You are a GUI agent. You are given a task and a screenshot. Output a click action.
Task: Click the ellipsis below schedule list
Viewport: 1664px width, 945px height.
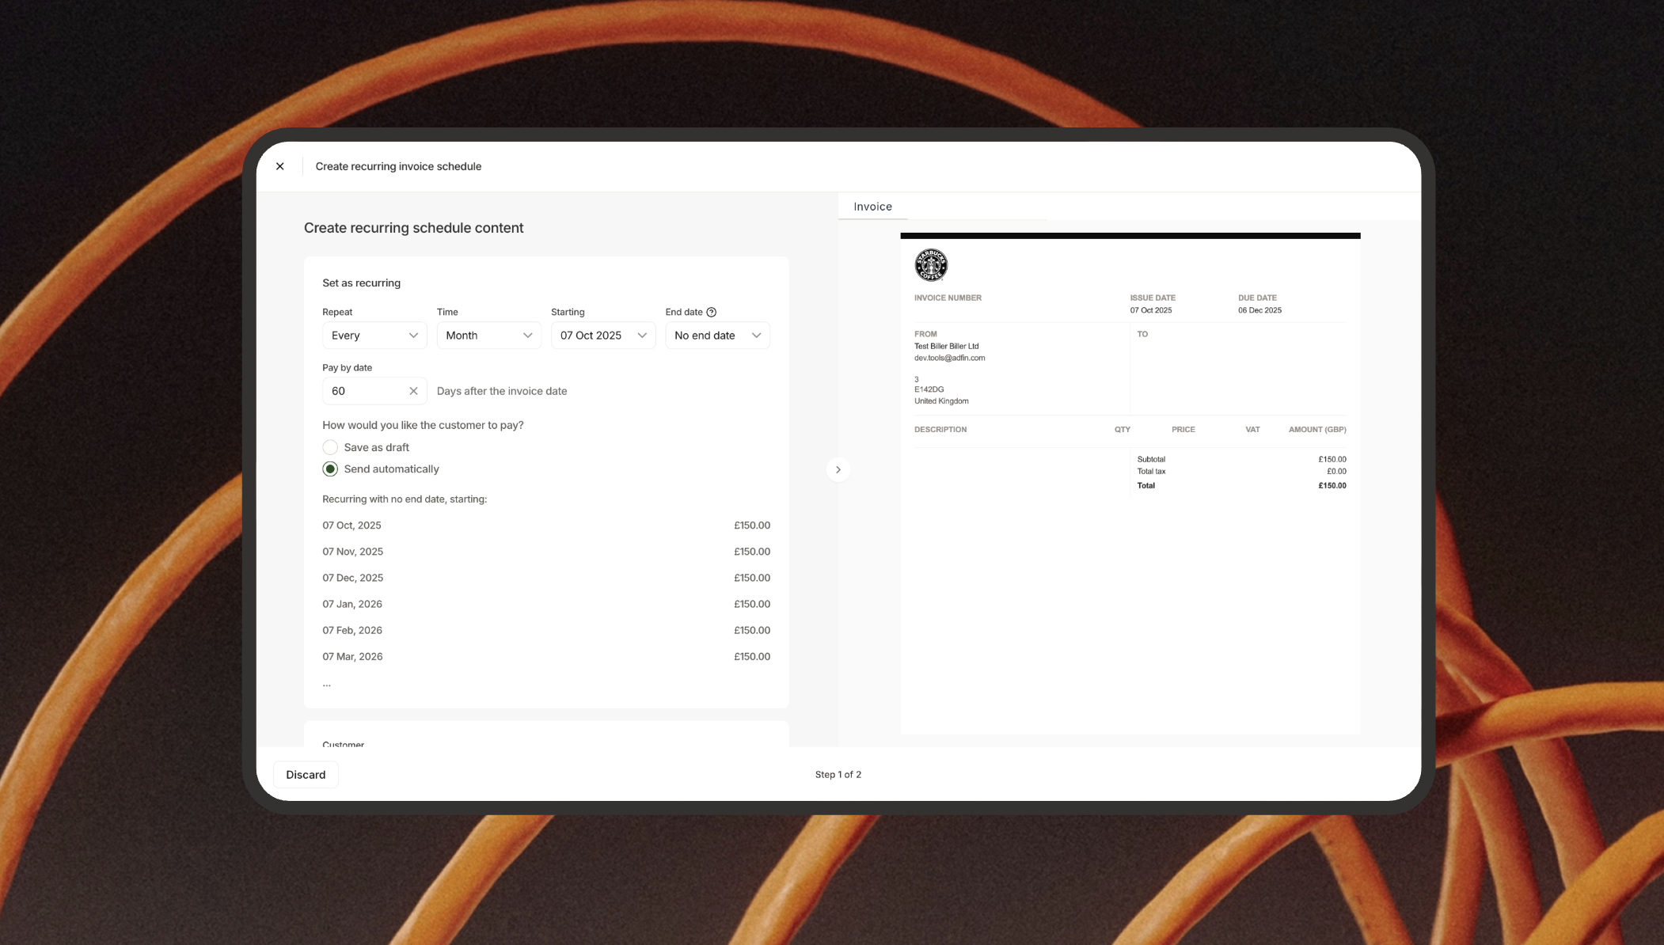coord(326,684)
